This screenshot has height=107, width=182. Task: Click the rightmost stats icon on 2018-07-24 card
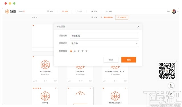[x=55, y=81]
